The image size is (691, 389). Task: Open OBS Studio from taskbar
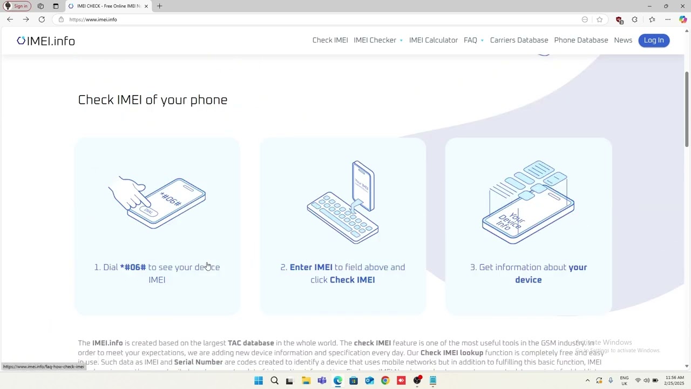[x=417, y=381]
